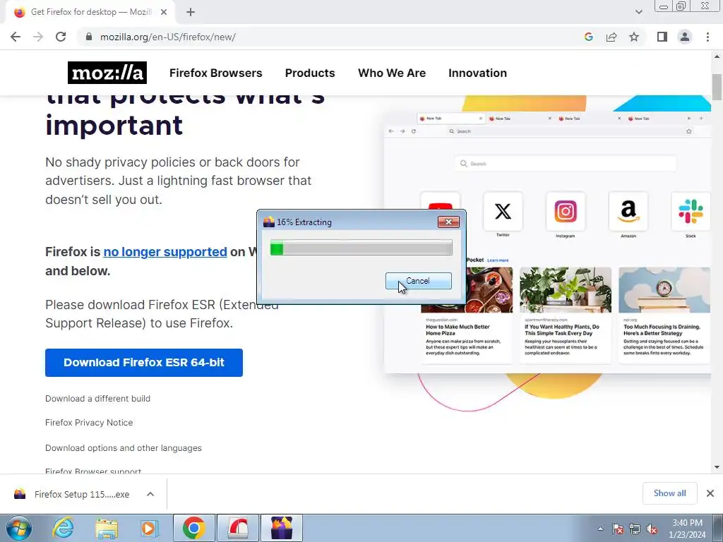Open the Google icon in address bar
Image resolution: width=723 pixels, height=542 pixels.
click(588, 37)
